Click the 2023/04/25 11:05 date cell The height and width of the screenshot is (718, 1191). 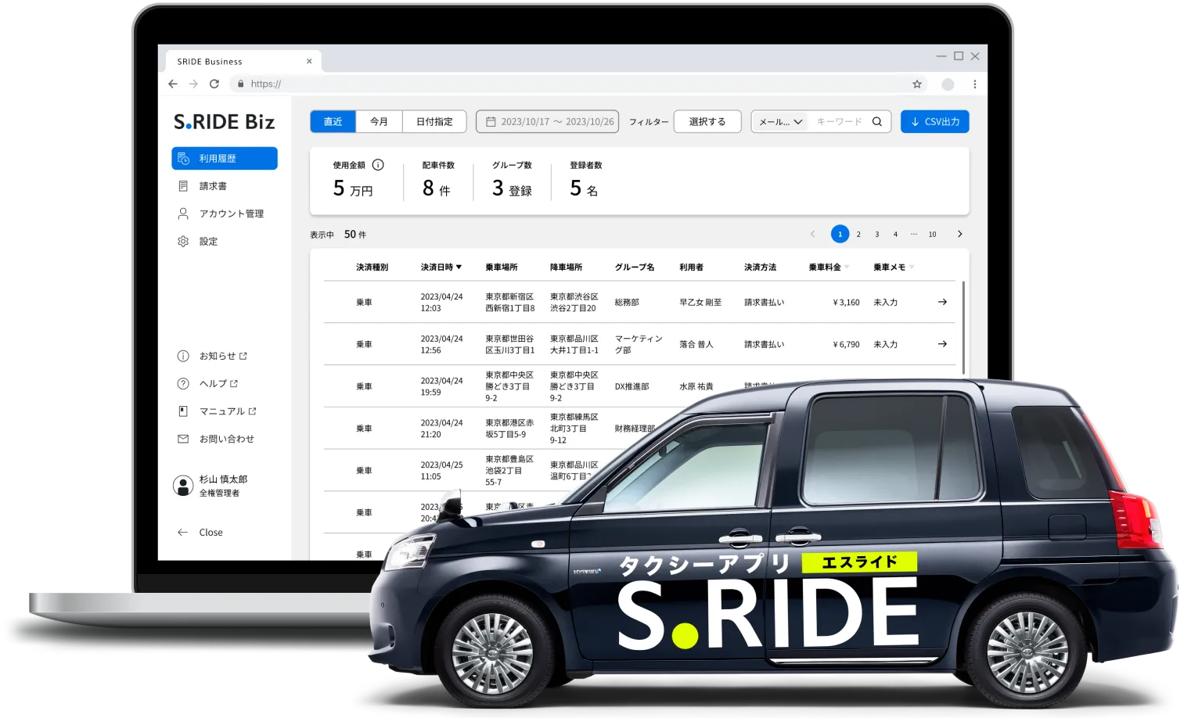coord(441,470)
